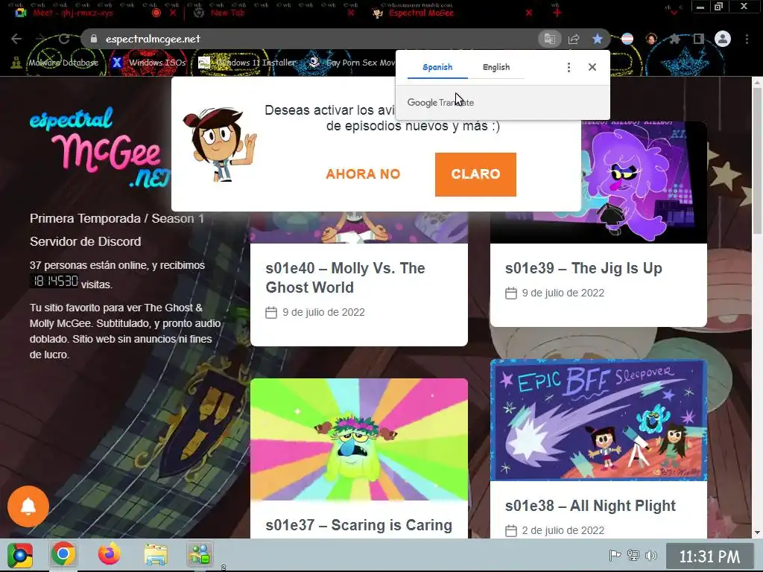This screenshot has height=572, width=763.
Task: Click the 11:31 PM taskbar clock
Action: [709, 556]
